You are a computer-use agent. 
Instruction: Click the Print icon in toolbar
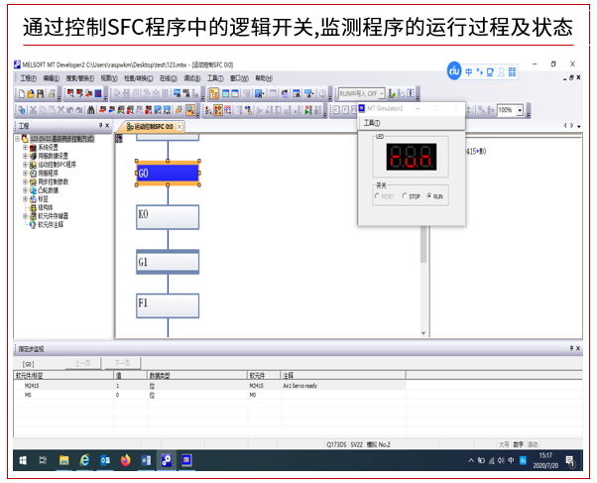[52, 93]
